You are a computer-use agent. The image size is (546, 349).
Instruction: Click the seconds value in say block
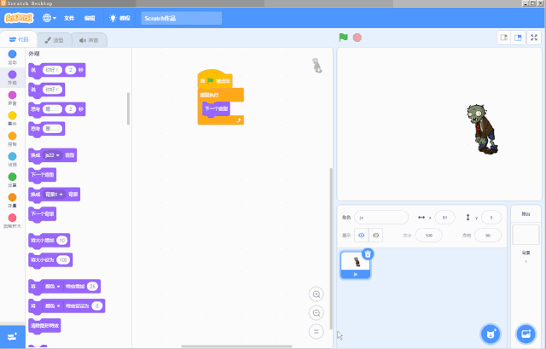pyautogui.click(x=71, y=70)
